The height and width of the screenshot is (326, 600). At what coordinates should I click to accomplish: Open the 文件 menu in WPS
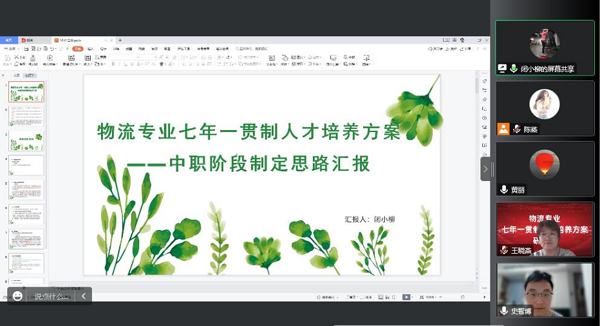(x=11, y=48)
